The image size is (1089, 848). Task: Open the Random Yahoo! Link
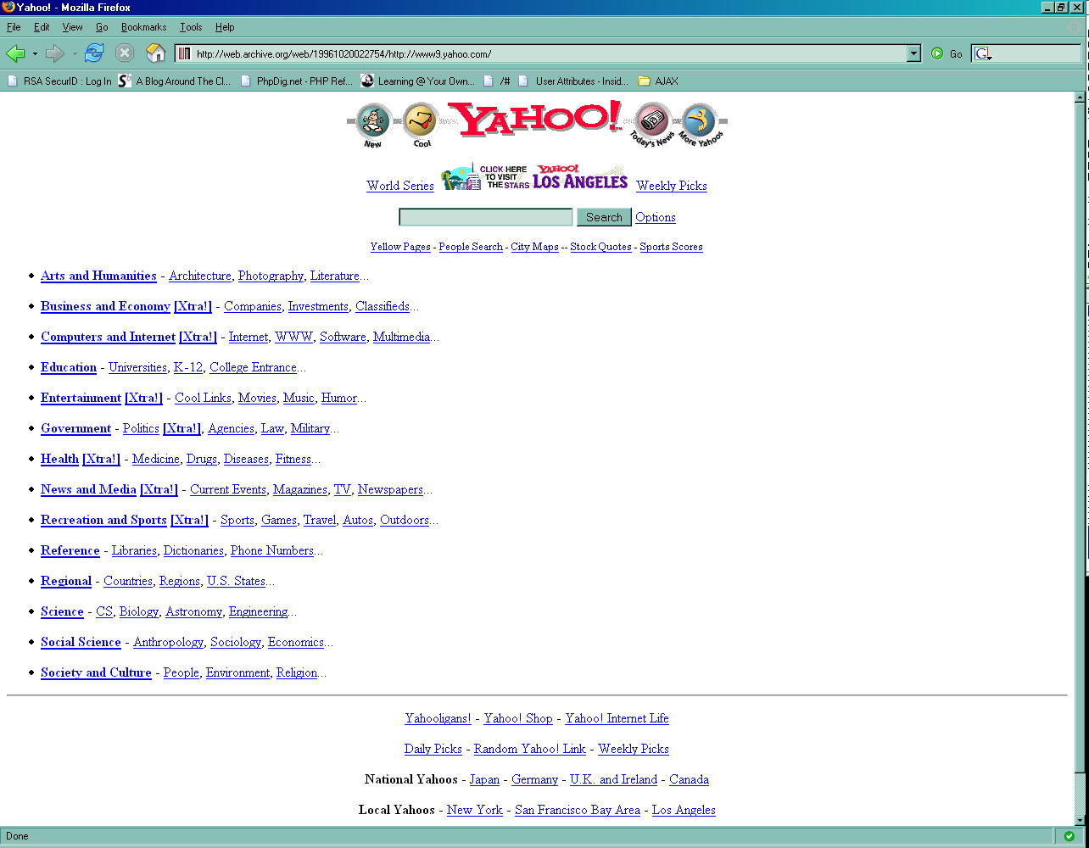pyautogui.click(x=529, y=749)
